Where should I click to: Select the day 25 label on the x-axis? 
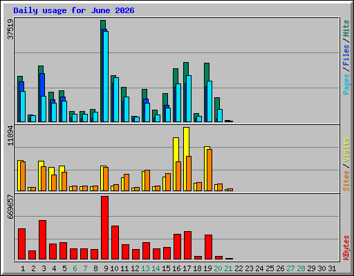click(x=270, y=268)
